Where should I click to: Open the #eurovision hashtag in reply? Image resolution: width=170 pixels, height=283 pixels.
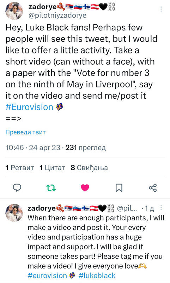(x=47, y=276)
